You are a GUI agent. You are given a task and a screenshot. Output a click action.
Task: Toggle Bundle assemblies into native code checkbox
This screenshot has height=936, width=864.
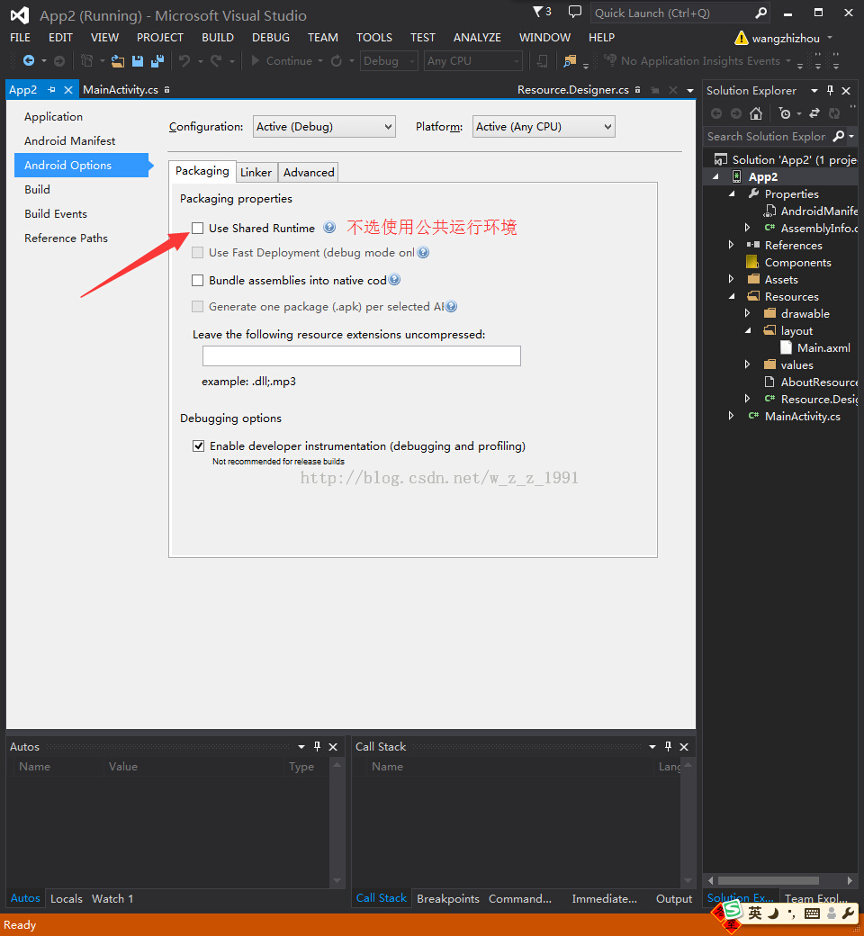(x=198, y=280)
